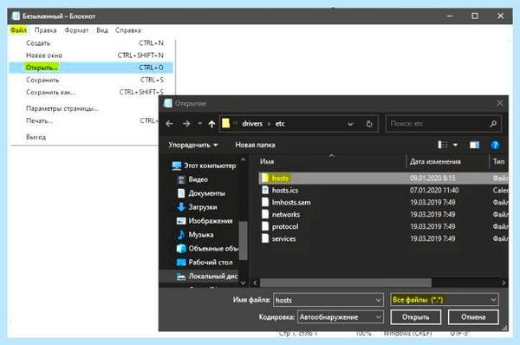The height and width of the screenshot is (345, 520).
Task: Click the search magnifier icon
Action: coord(493,124)
